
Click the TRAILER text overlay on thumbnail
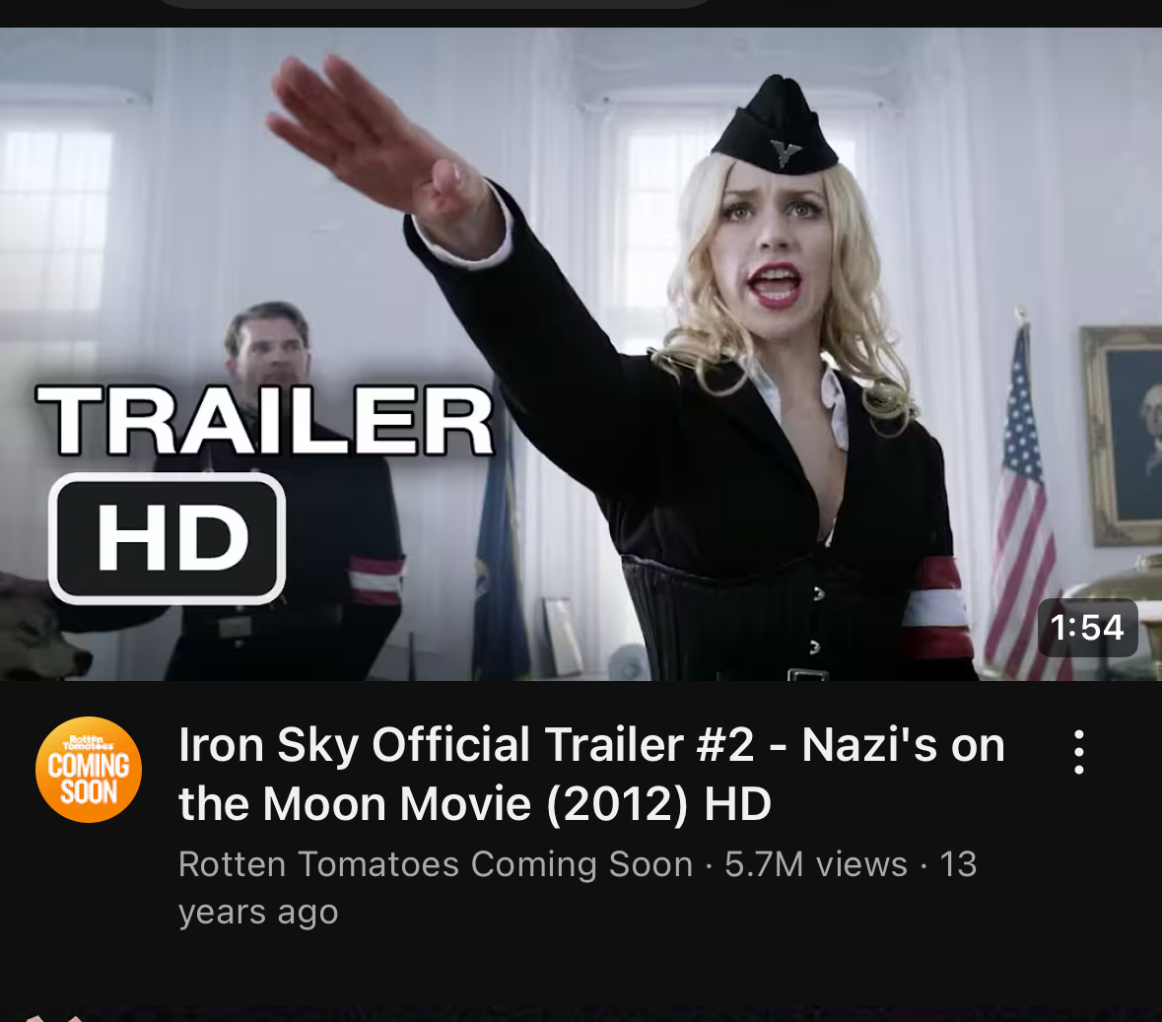pyautogui.click(x=264, y=420)
